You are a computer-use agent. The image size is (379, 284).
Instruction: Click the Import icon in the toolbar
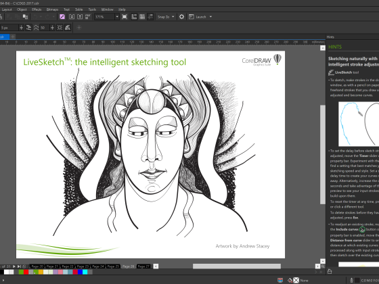point(72,17)
